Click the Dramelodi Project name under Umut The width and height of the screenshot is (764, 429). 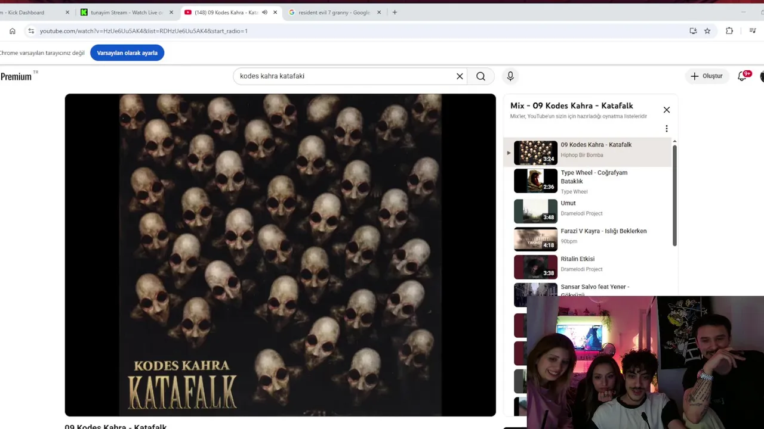tap(581, 213)
